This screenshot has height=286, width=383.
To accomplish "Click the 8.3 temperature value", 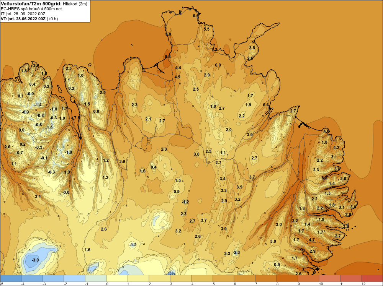I will pos(168,57).
